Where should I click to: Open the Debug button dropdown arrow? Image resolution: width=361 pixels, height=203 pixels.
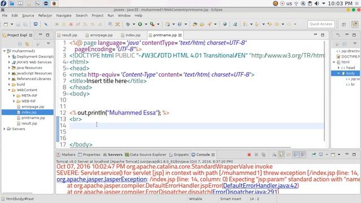click(x=134, y=24)
